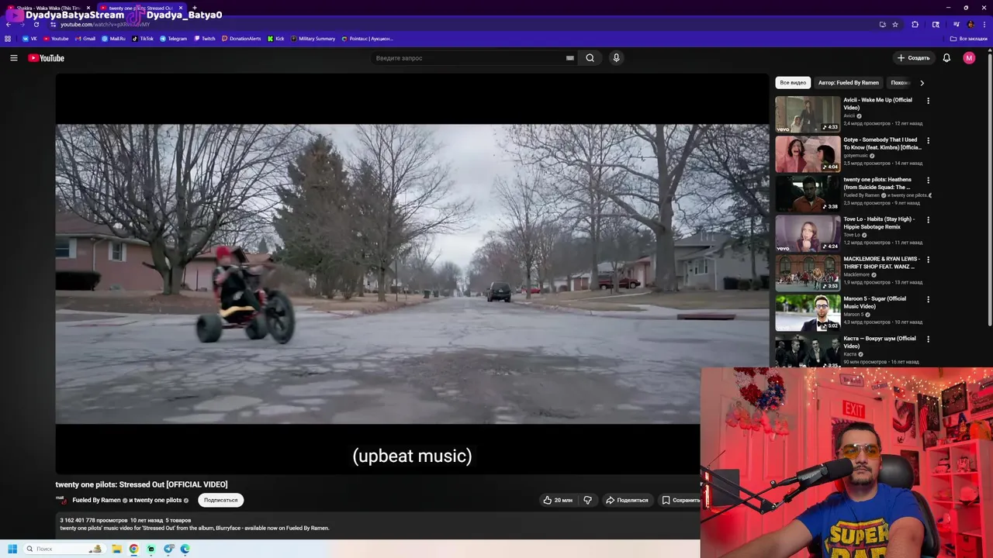The width and height of the screenshot is (993, 558).
Task: Open Gmail bookmark
Action: 85,38
